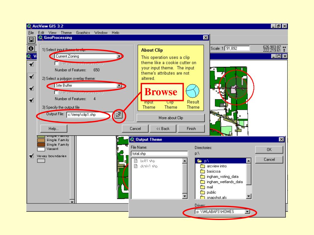Click the View window title icon
The image size is (314, 235).
click(x=29, y=56)
